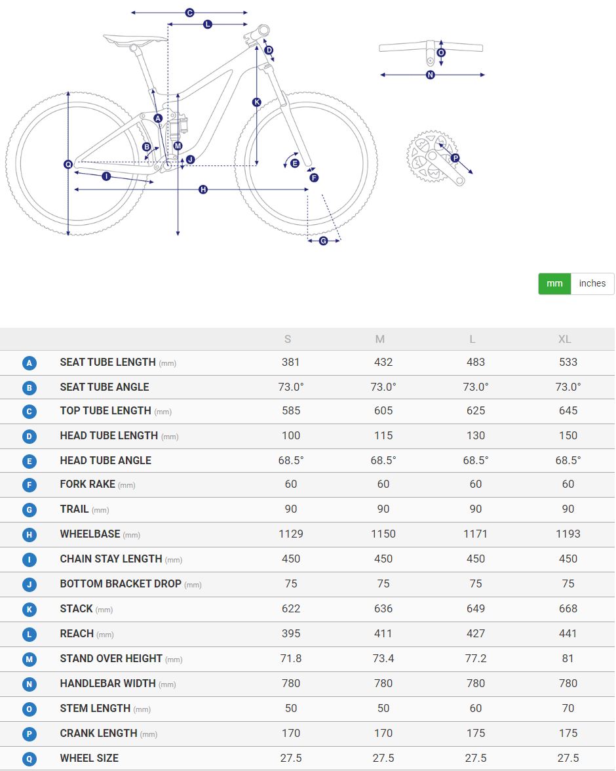
Task: Click the S size column header
Action: point(288,340)
